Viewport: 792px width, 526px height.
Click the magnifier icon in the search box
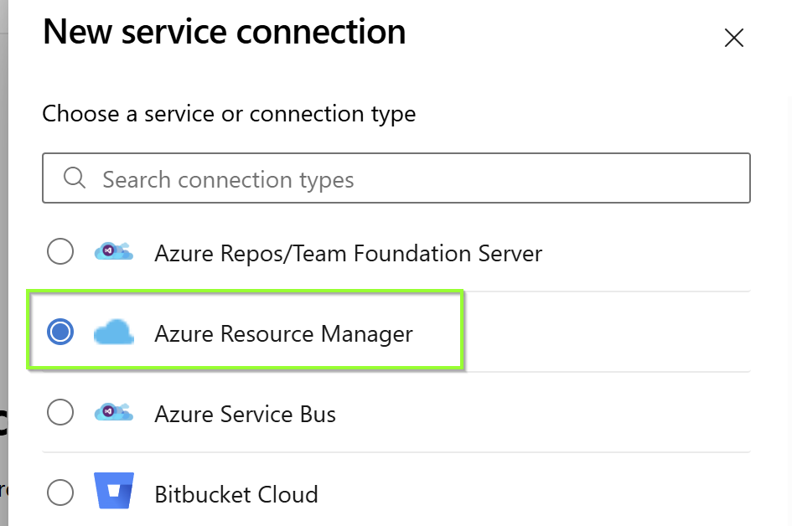click(x=75, y=178)
